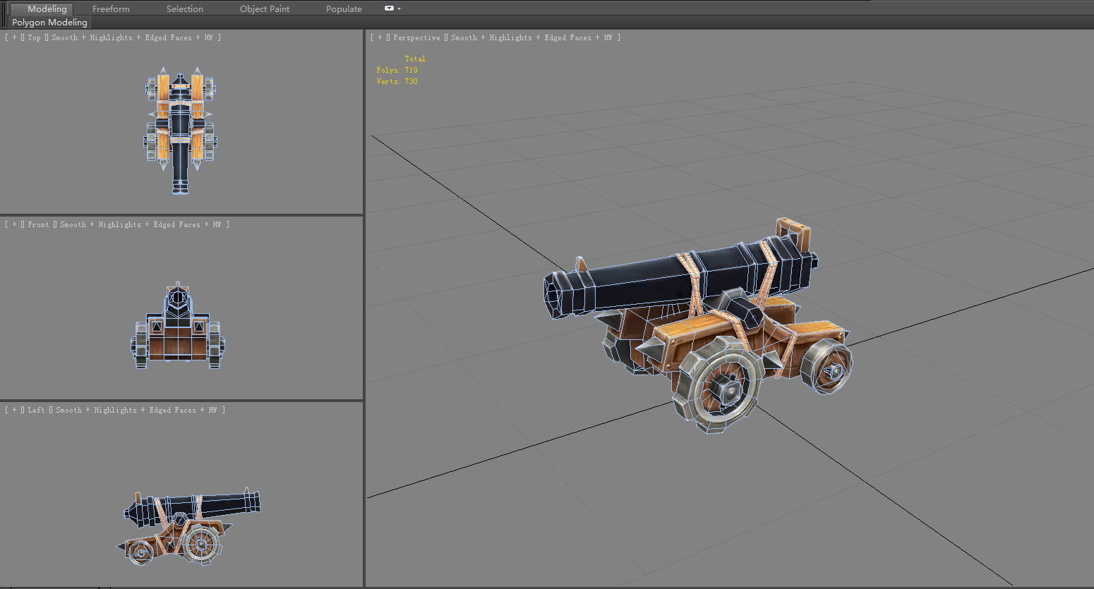Open the Perspective view name menu
The height and width of the screenshot is (589, 1094).
point(416,37)
